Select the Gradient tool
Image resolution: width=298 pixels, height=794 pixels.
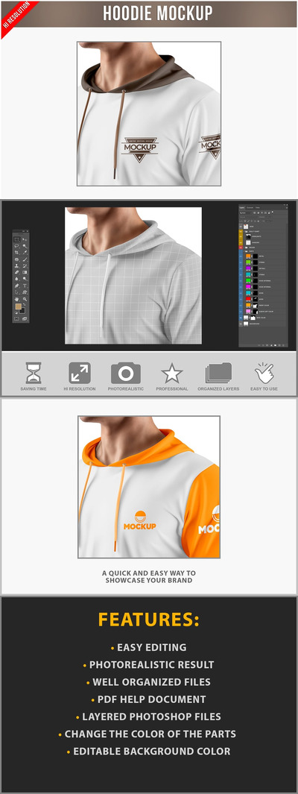[25, 272]
